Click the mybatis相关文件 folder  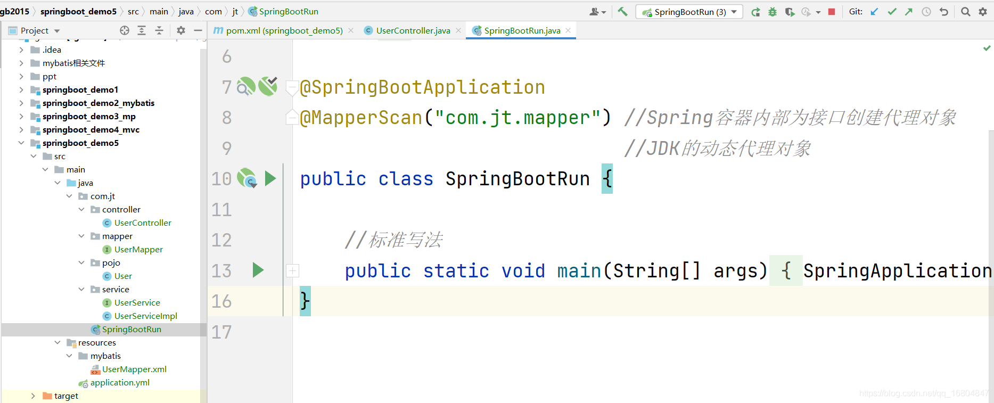click(x=73, y=63)
